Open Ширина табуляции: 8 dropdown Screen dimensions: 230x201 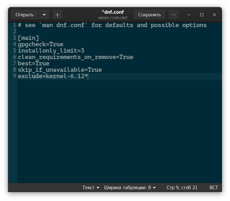pyautogui.click(x=130, y=188)
